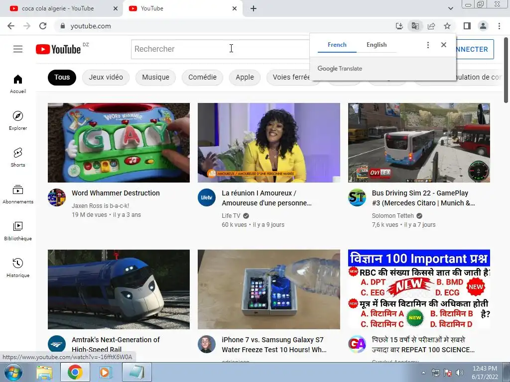Open Shorts in the sidebar
The height and width of the screenshot is (382, 510).
click(x=18, y=158)
